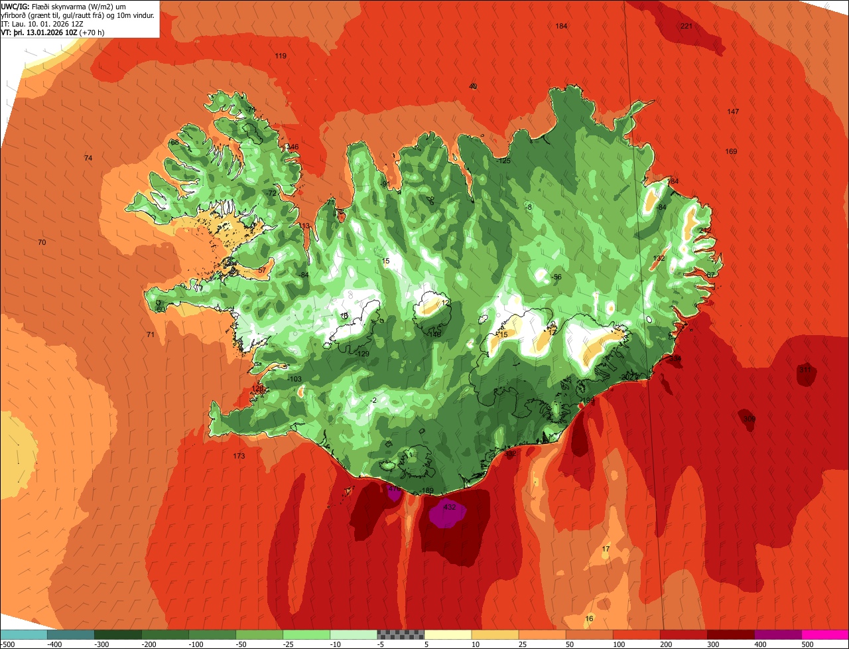Select the orange swatch from 50 to 100
849x649 pixels.
tap(589, 634)
